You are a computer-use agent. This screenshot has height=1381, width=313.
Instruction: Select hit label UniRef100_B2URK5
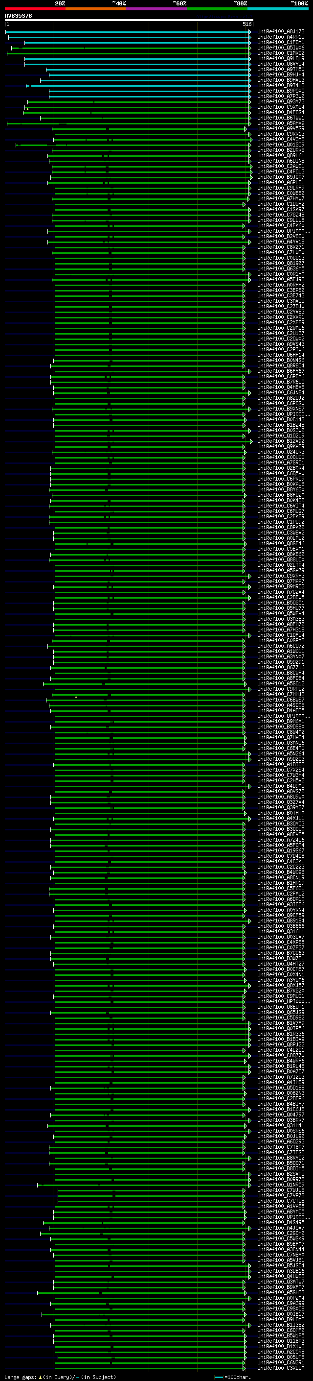pos(281,150)
